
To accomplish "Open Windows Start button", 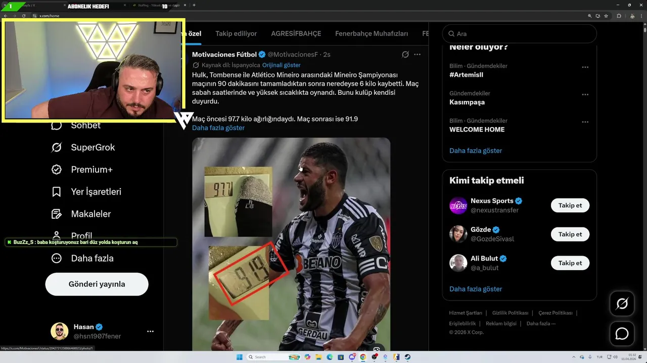I will 240,357.
